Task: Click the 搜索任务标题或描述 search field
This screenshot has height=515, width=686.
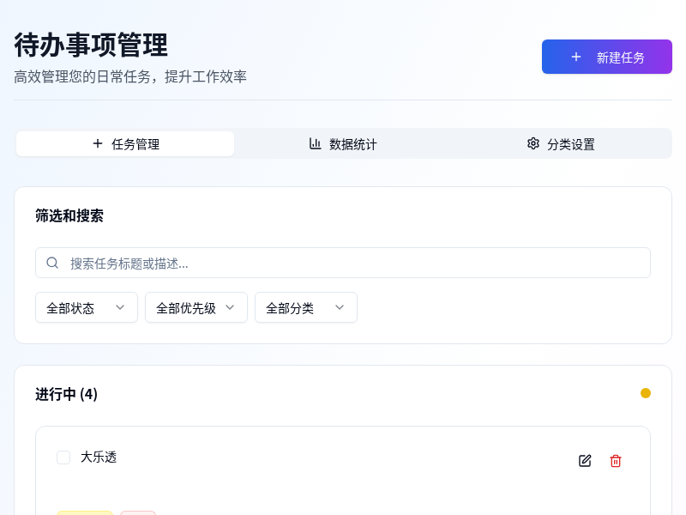Action: pyautogui.click(x=343, y=263)
